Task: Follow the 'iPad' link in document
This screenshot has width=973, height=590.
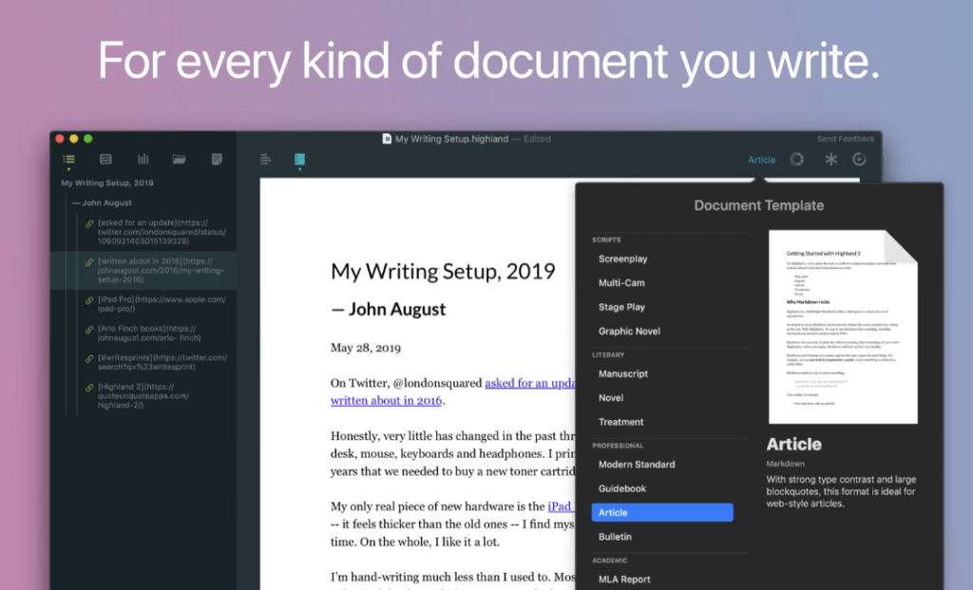Action: [x=561, y=506]
